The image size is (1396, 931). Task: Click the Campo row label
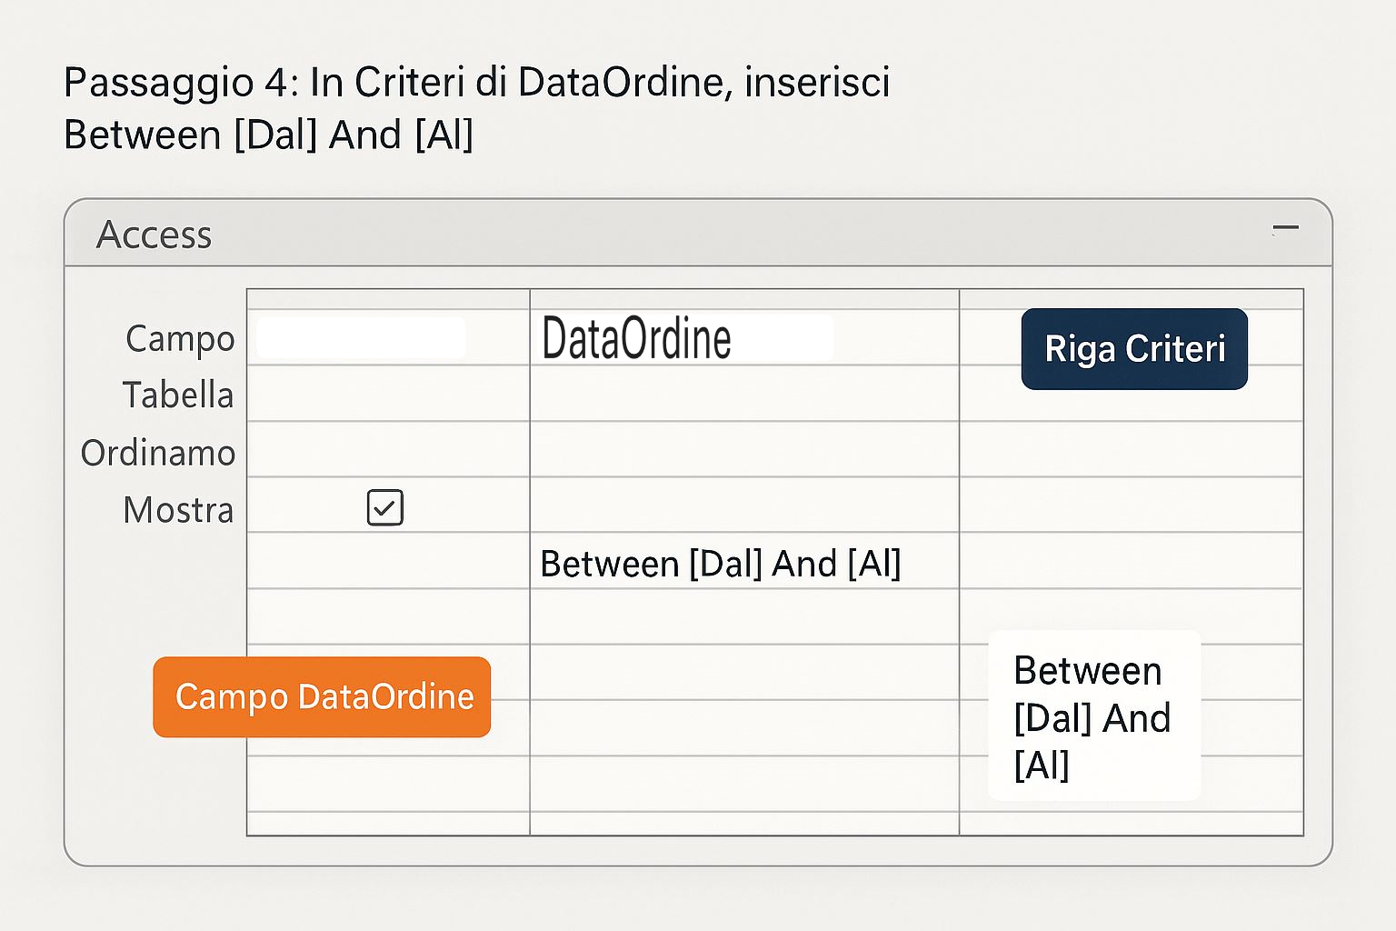[x=180, y=338]
